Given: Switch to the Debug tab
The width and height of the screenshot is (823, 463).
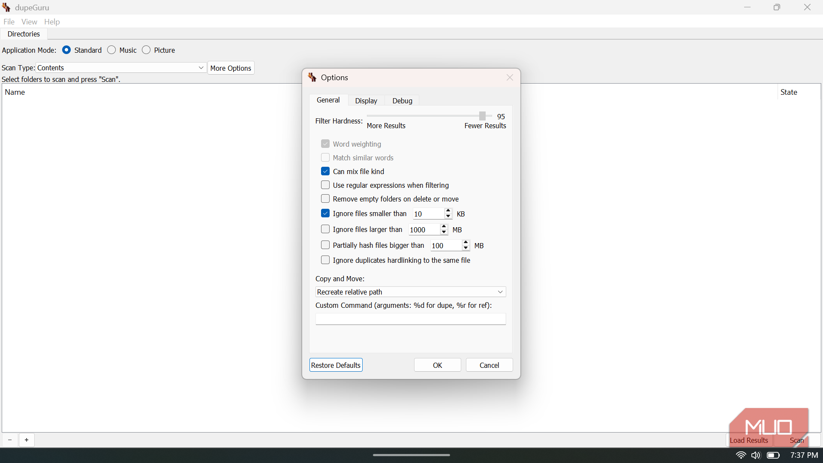Looking at the screenshot, I should coord(402,101).
